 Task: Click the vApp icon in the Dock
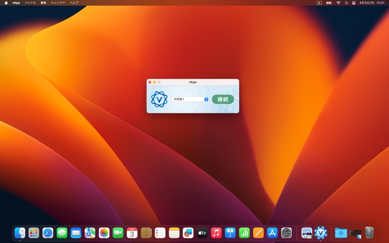coord(321,233)
